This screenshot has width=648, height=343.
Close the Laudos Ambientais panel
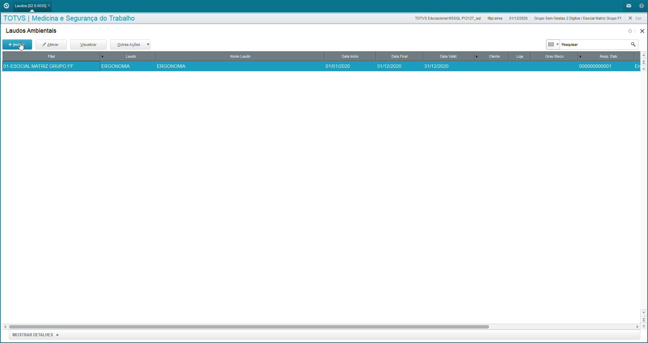coord(642,31)
